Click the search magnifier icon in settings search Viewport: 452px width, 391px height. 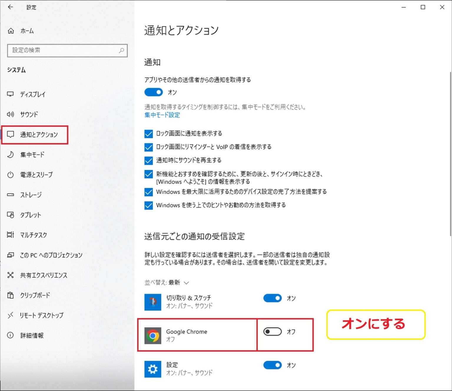(121, 50)
